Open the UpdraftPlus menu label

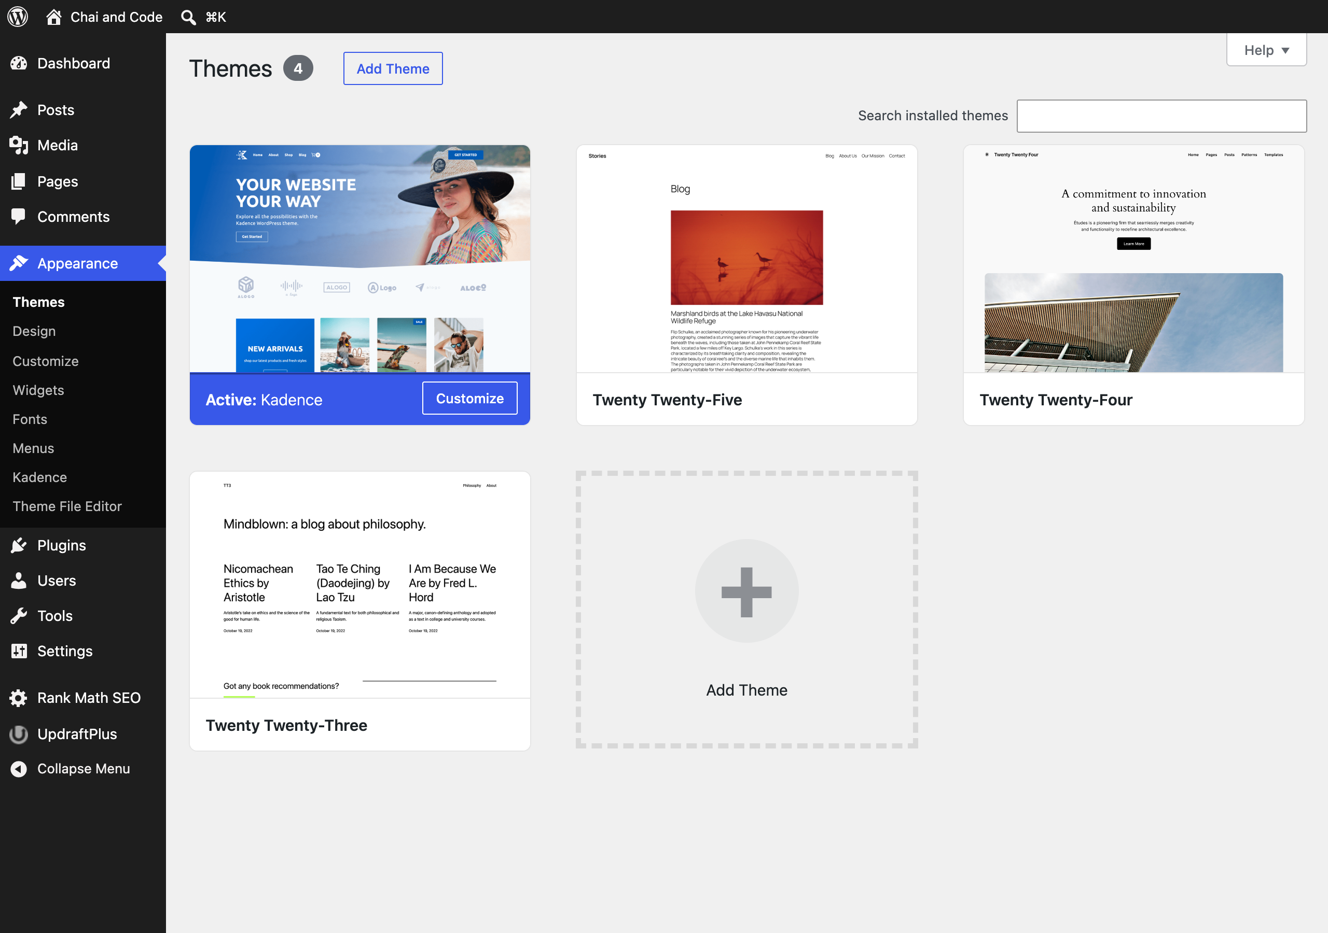click(x=77, y=733)
